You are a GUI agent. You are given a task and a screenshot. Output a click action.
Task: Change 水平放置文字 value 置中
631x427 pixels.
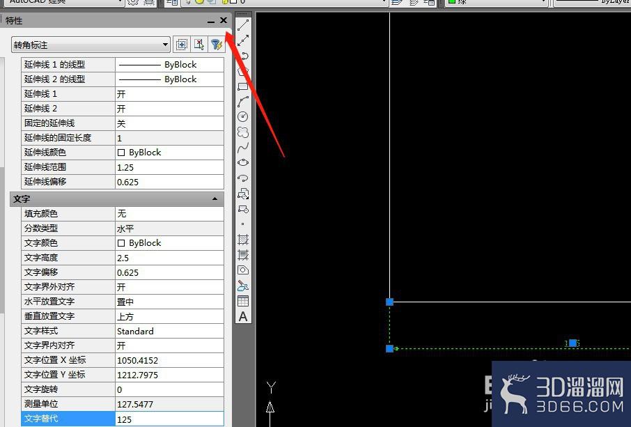point(169,302)
